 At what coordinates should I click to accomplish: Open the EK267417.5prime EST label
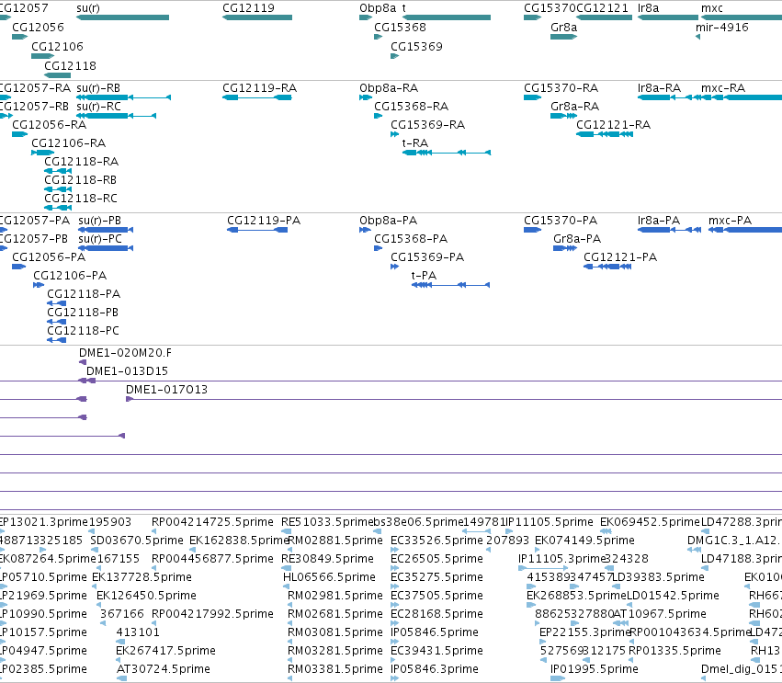pos(165,651)
